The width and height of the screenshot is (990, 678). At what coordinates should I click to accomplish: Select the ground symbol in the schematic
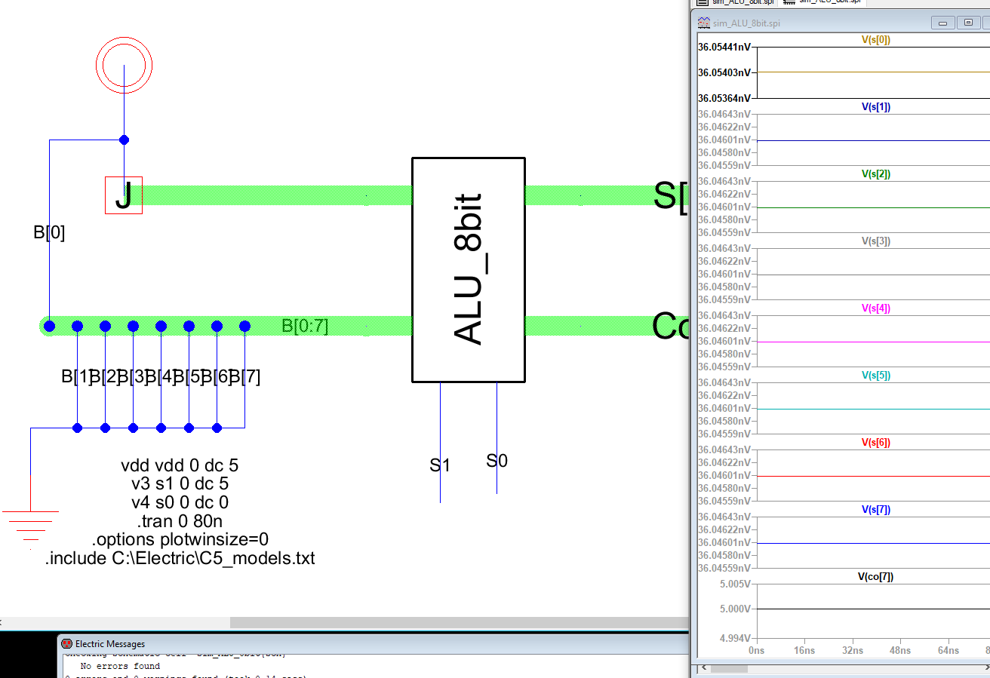30,526
